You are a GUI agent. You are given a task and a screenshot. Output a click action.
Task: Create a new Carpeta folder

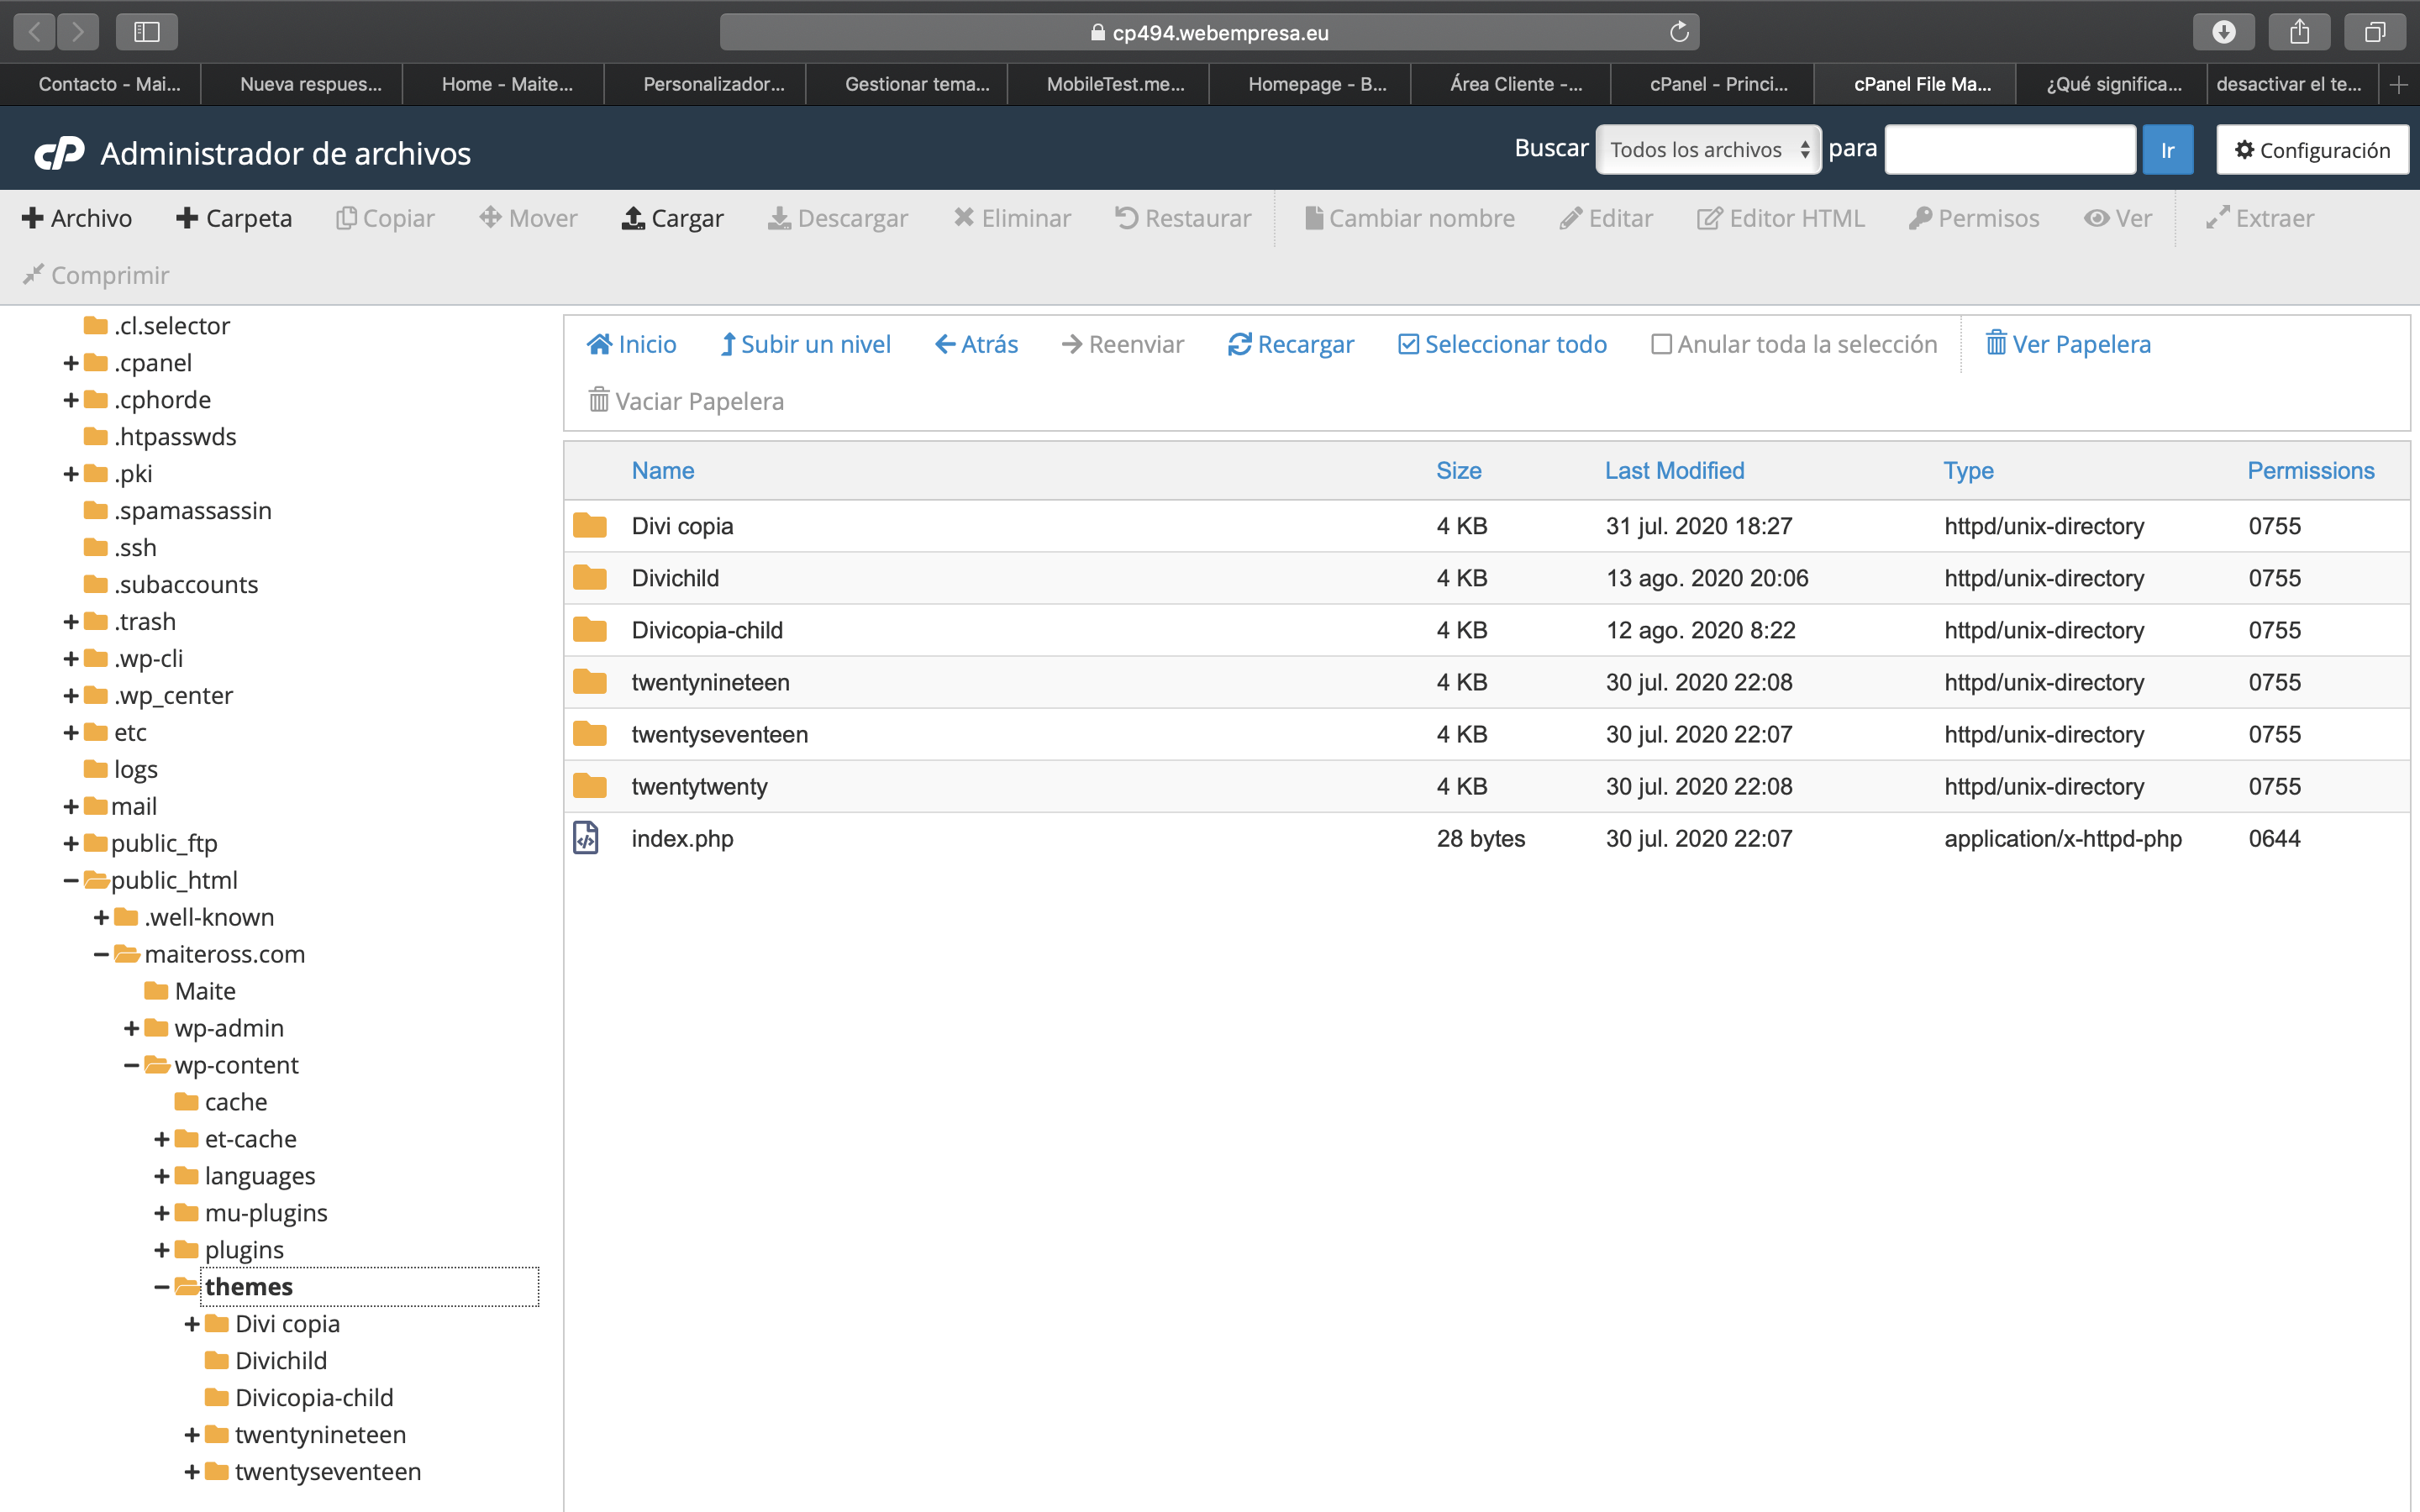pos(234,218)
